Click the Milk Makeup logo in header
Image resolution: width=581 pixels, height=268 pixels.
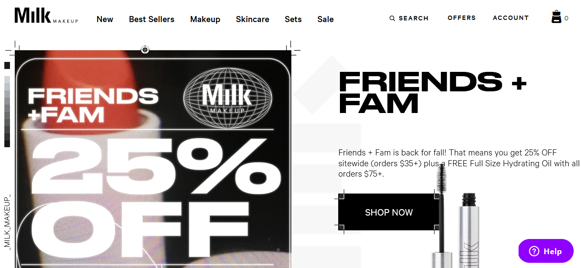point(46,16)
